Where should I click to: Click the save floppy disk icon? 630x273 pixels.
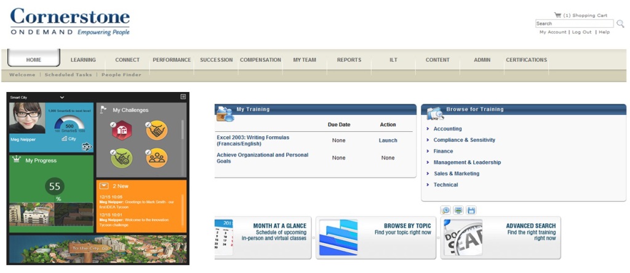coord(471,210)
